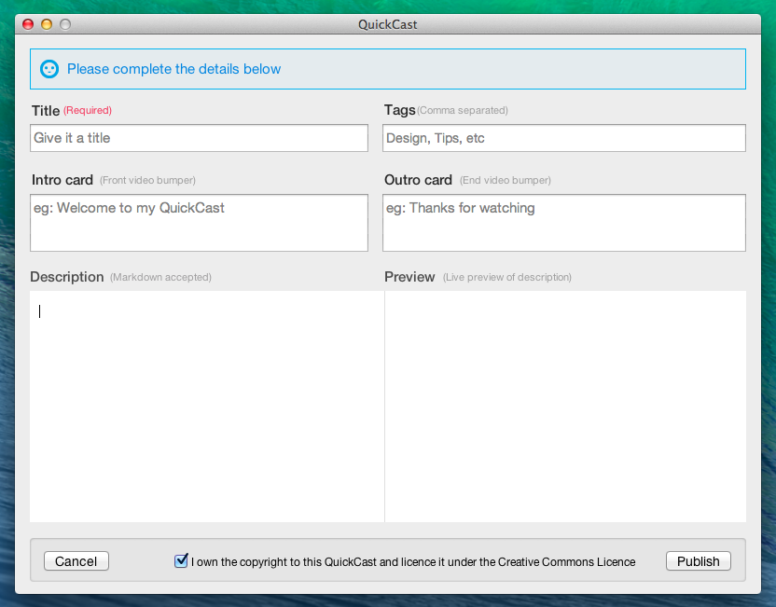Click the 'Please complete the details below' banner
This screenshot has width=776, height=607.
[x=388, y=69]
